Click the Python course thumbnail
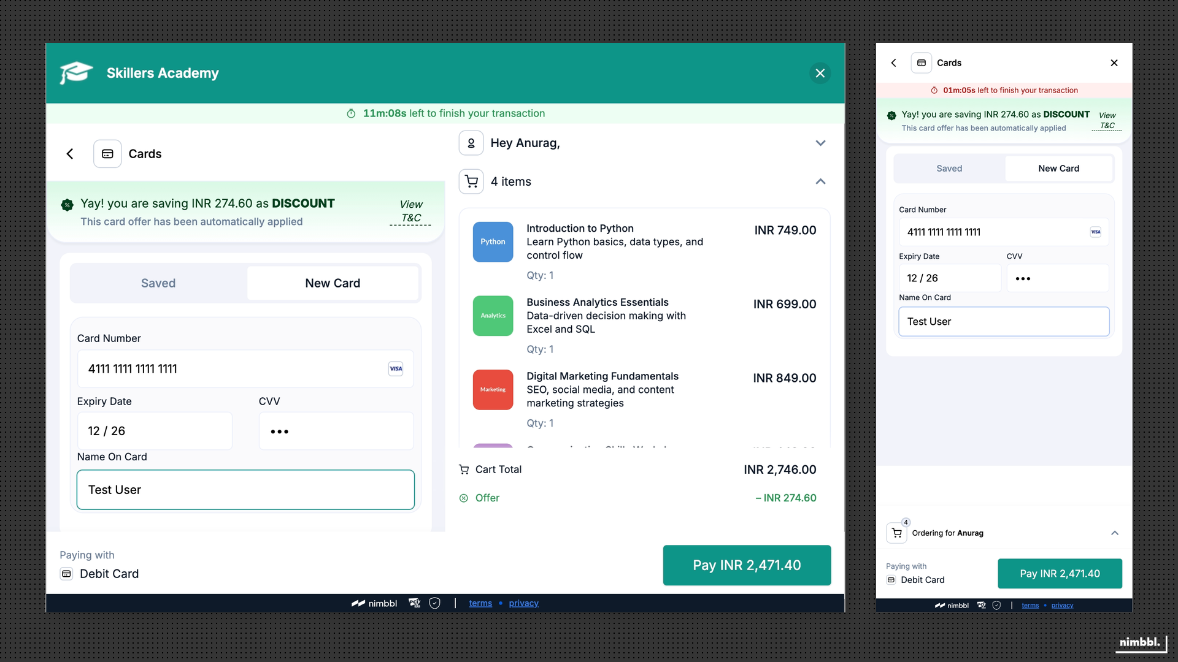The width and height of the screenshot is (1178, 662). click(493, 242)
